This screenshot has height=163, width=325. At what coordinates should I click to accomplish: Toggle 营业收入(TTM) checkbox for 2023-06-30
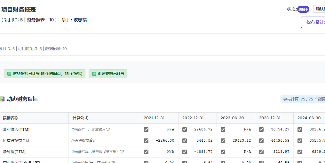(223, 129)
